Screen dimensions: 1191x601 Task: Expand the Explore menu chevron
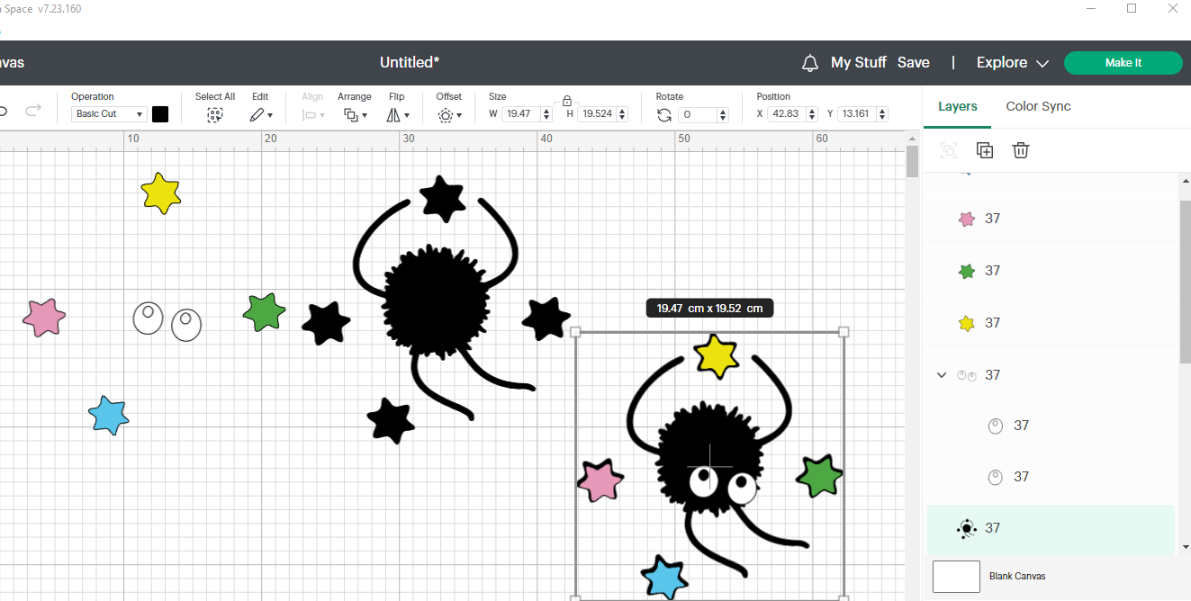click(x=1042, y=63)
